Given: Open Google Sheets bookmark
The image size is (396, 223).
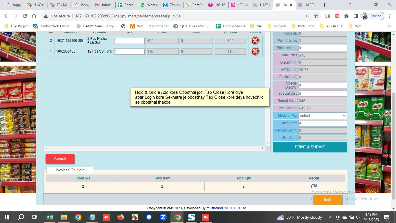Looking at the screenshot, I should (x=230, y=26).
